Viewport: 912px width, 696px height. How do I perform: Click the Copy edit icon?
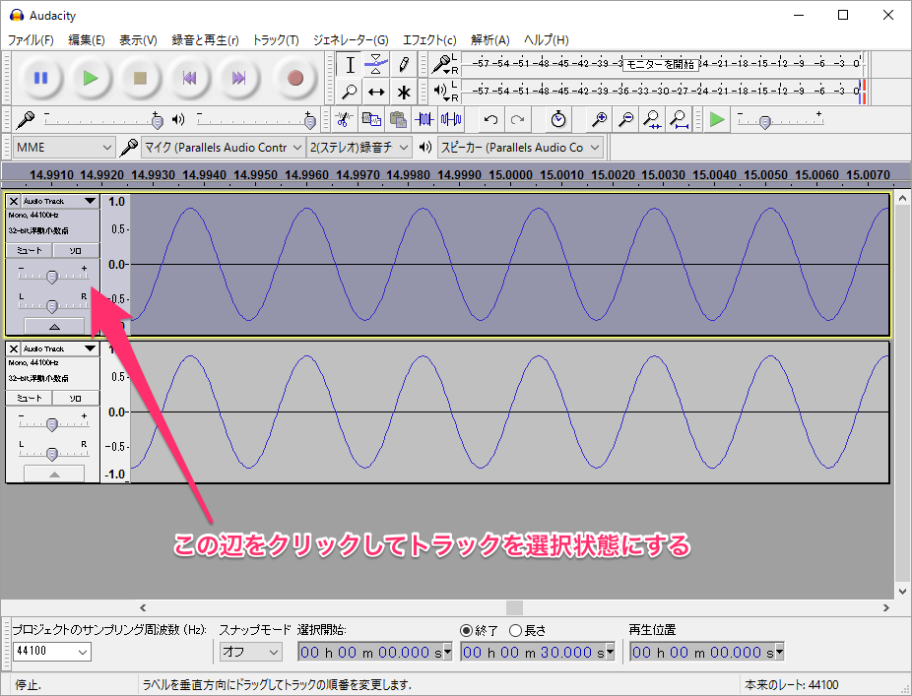[371, 120]
